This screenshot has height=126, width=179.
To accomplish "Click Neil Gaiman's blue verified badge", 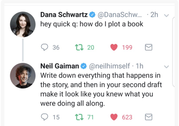I will [84, 67].
